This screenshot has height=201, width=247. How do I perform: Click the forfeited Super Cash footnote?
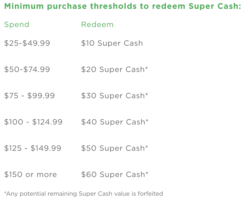(83, 194)
